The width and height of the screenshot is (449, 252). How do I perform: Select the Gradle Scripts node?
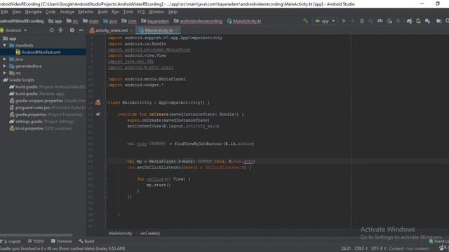click(x=19, y=80)
